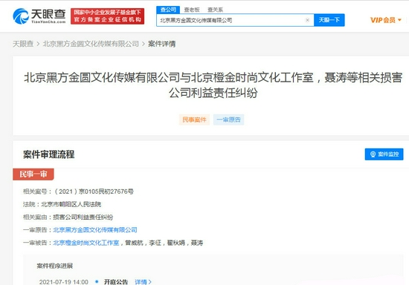The image size is (409, 285).
Task: Select the 查公司 search tab
Action: [168, 10]
